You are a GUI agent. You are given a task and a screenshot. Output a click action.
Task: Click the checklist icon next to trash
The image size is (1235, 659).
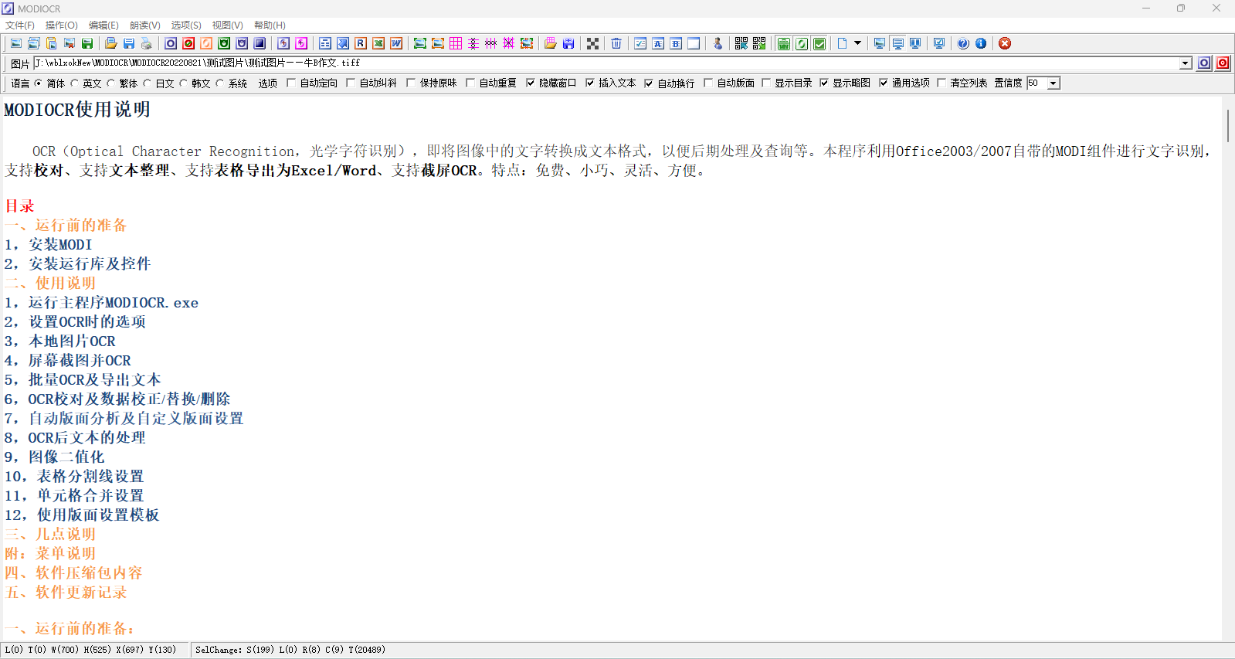pos(640,43)
